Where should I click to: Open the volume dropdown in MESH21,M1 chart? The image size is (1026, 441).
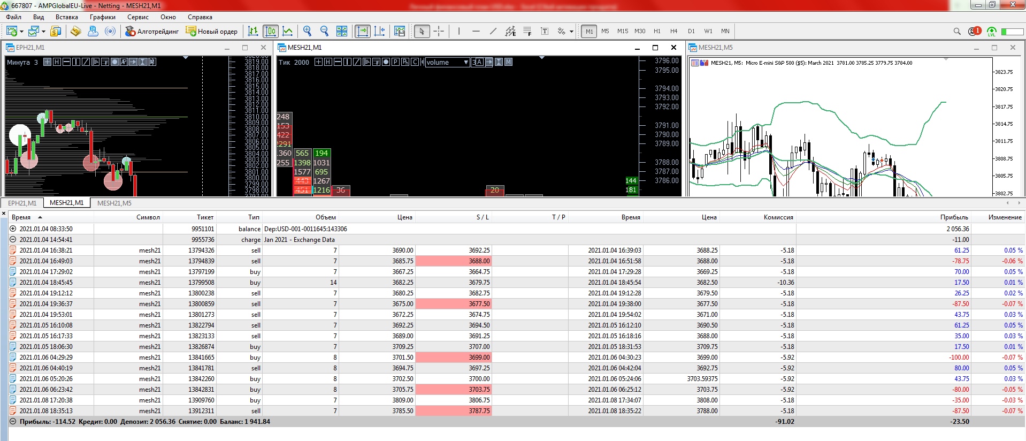(466, 62)
